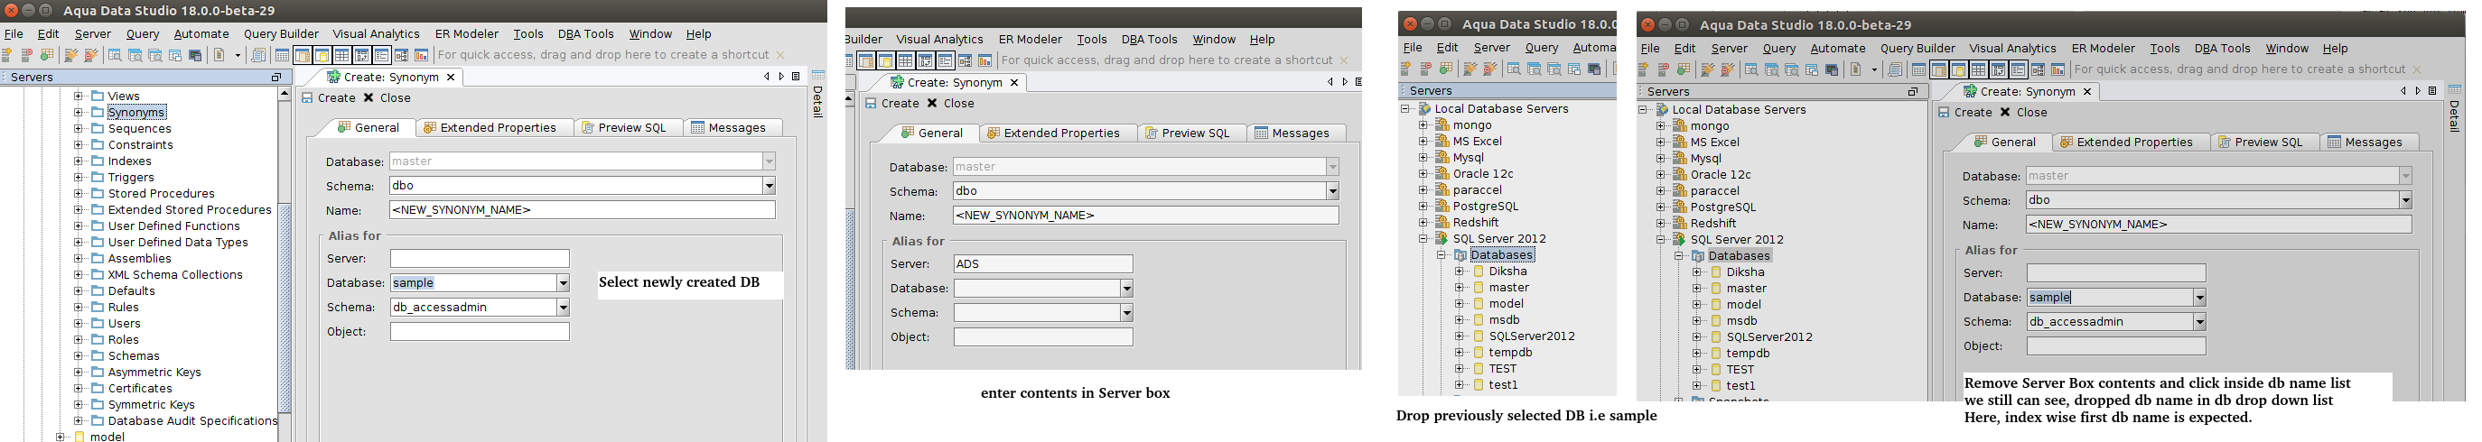The image size is (2482, 442).
Task: Close 'Create: Synonym' tab in Synonyms-tree window
Action: 450,77
